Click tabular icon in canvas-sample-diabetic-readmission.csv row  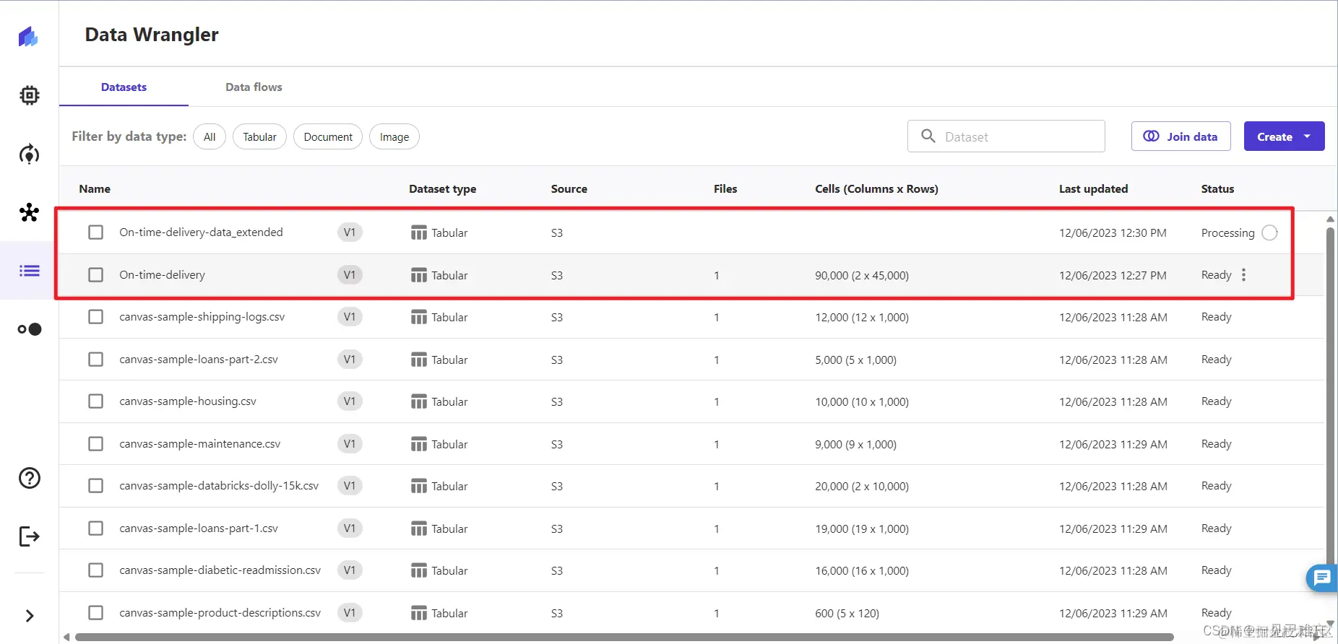click(x=418, y=570)
